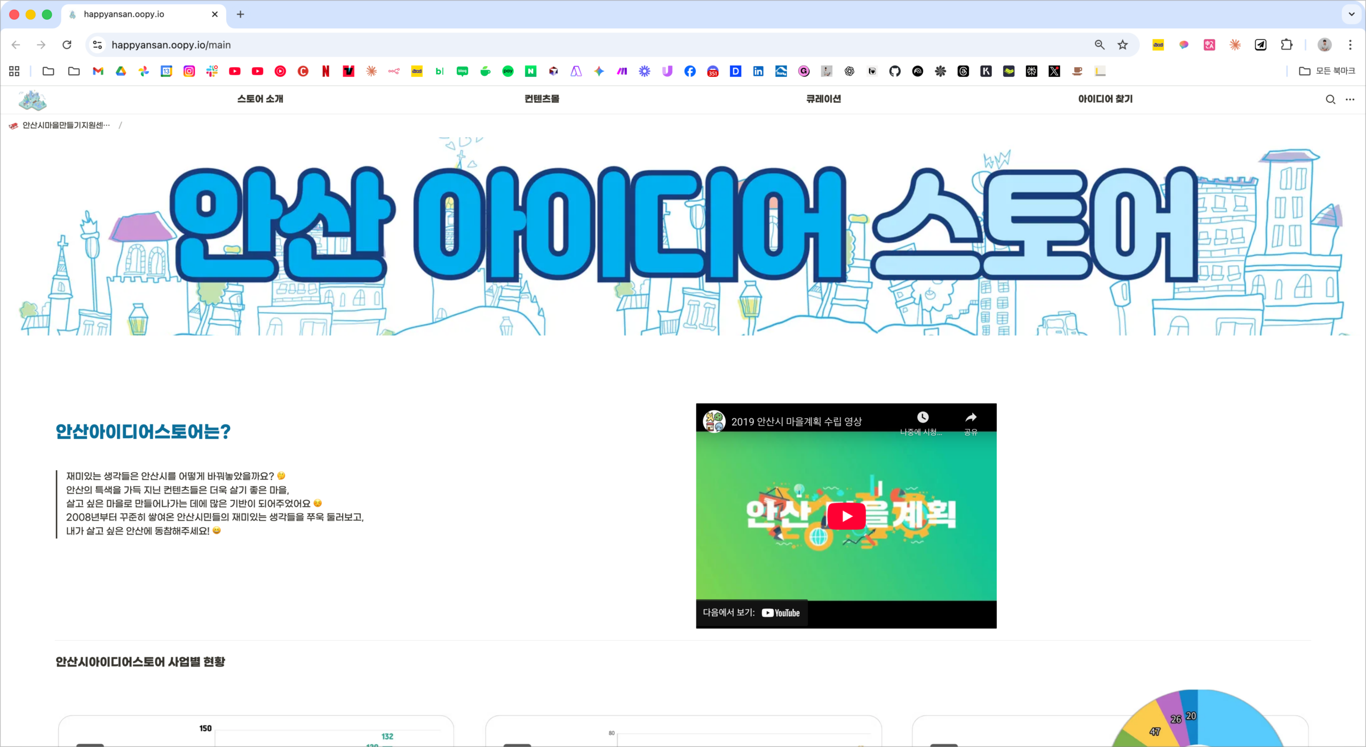
Task: Select the 컨텐츠몰 navigation menu
Action: [x=541, y=99]
